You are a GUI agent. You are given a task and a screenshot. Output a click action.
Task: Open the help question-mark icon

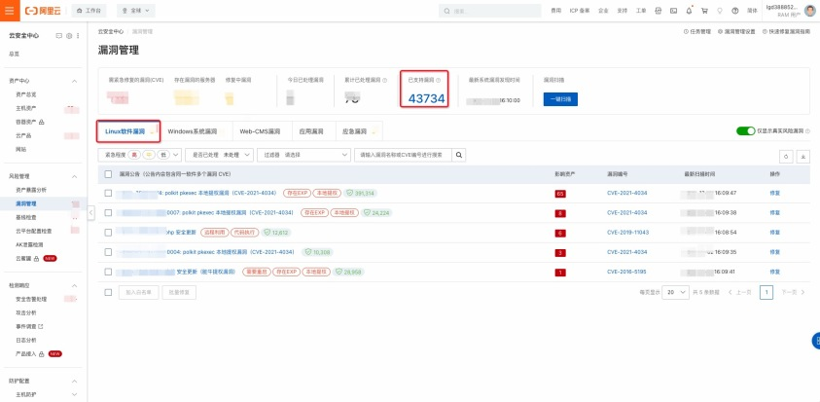coord(734,11)
